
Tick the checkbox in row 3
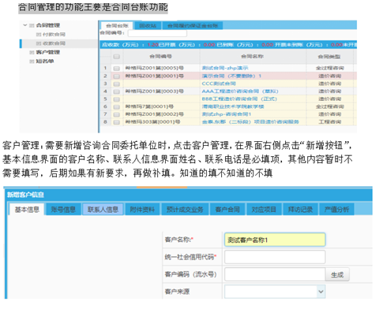coord(116,84)
